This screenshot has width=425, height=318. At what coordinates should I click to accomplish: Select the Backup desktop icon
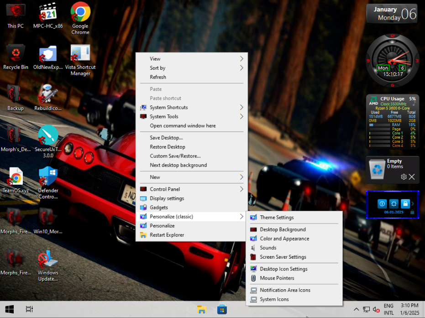pos(16,98)
